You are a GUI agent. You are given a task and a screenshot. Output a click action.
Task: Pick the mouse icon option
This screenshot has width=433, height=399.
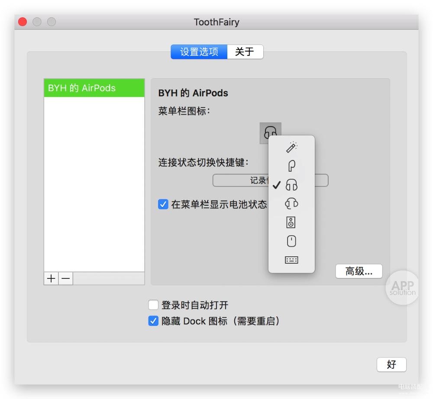coord(291,241)
